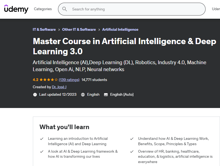Open the Artificial Intelligence breadcrumb link
Viewport: 220px width, 166px height.
tap(120, 30)
